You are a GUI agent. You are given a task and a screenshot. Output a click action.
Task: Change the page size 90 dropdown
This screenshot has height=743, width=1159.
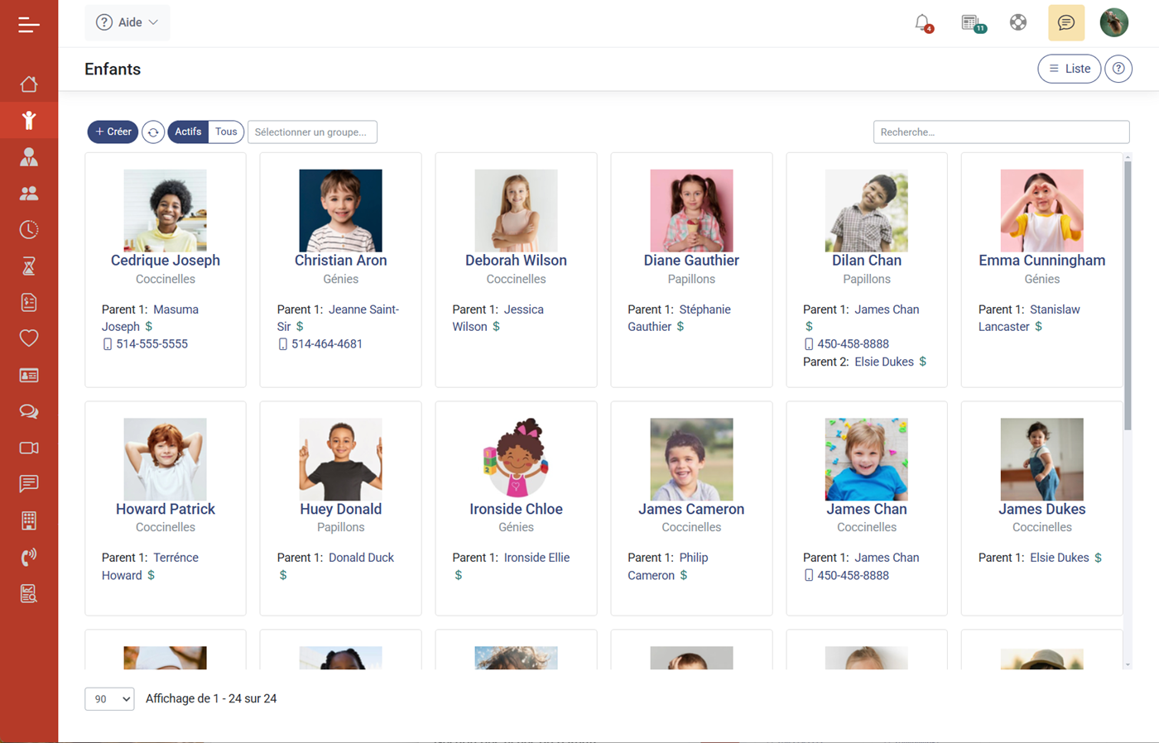[108, 698]
